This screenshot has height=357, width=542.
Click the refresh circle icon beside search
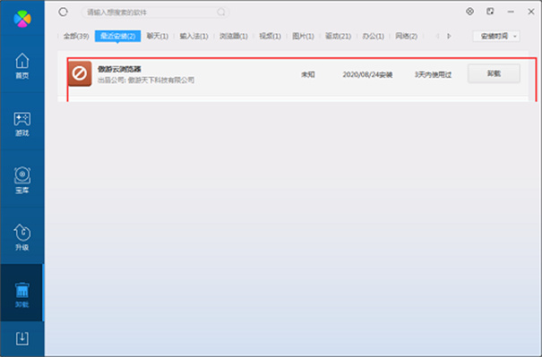(63, 13)
